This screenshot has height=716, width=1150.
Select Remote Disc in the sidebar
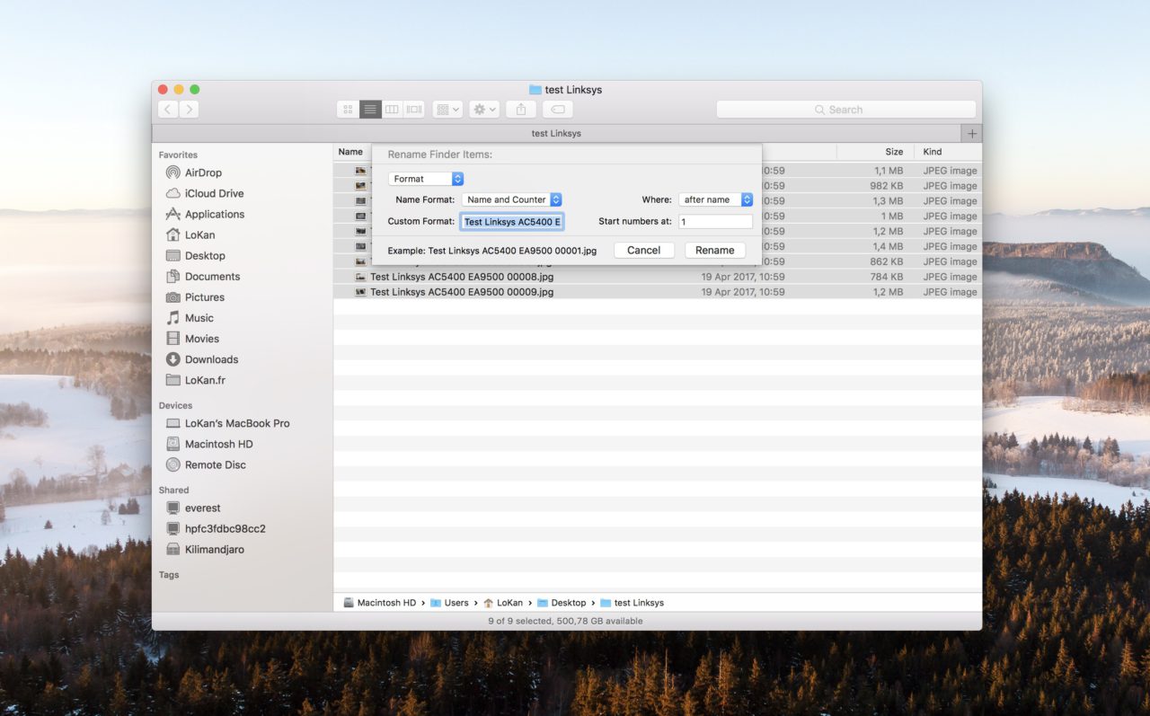click(x=215, y=464)
